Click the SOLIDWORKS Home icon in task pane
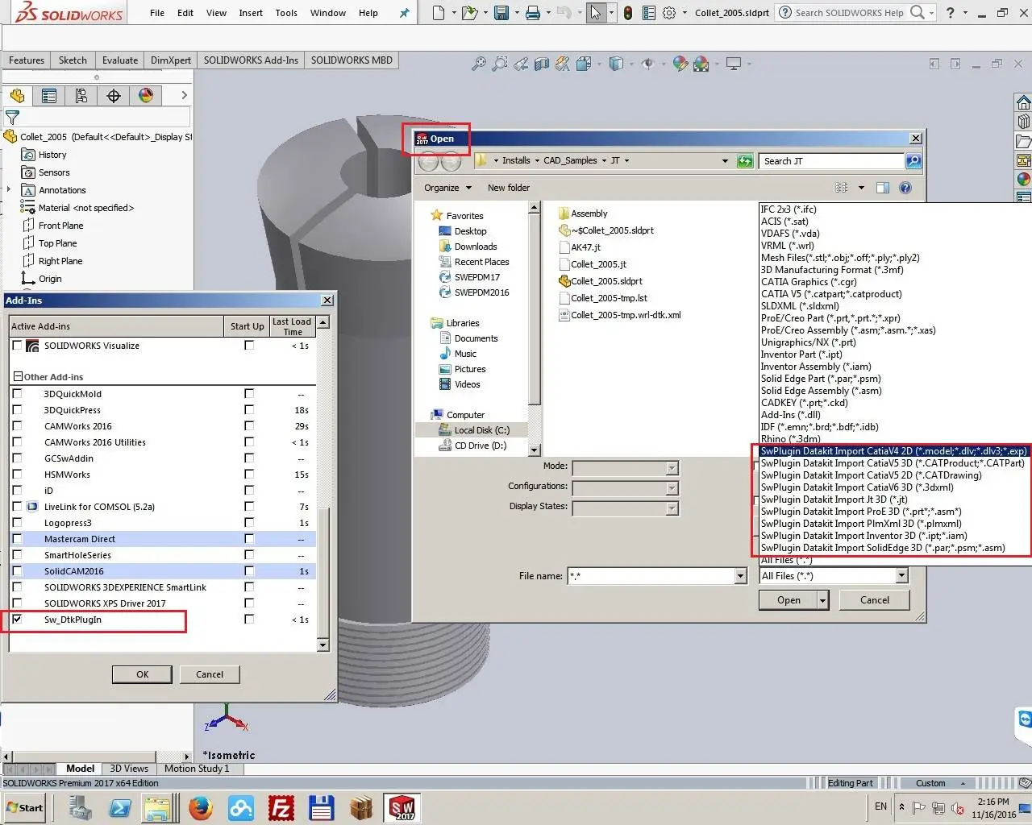The image size is (1032, 825). (x=1023, y=102)
